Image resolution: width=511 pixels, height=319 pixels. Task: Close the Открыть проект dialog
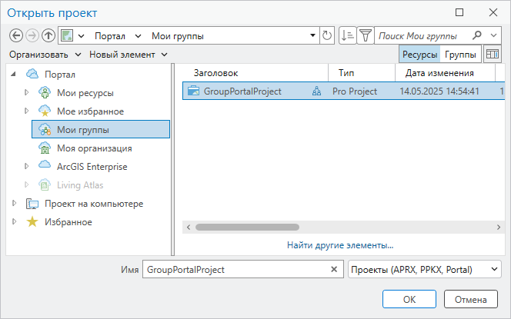click(x=493, y=12)
